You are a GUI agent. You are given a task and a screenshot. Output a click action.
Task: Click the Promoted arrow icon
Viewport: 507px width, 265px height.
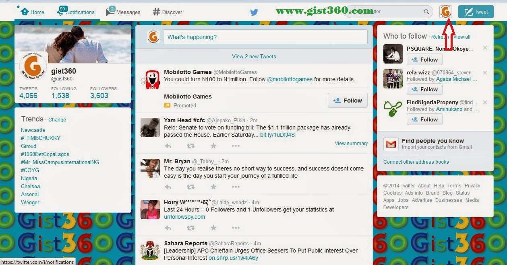click(167, 105)
